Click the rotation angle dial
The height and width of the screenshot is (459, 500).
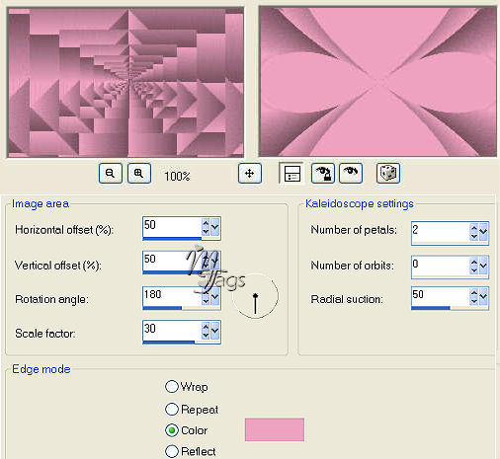(255, 296)
